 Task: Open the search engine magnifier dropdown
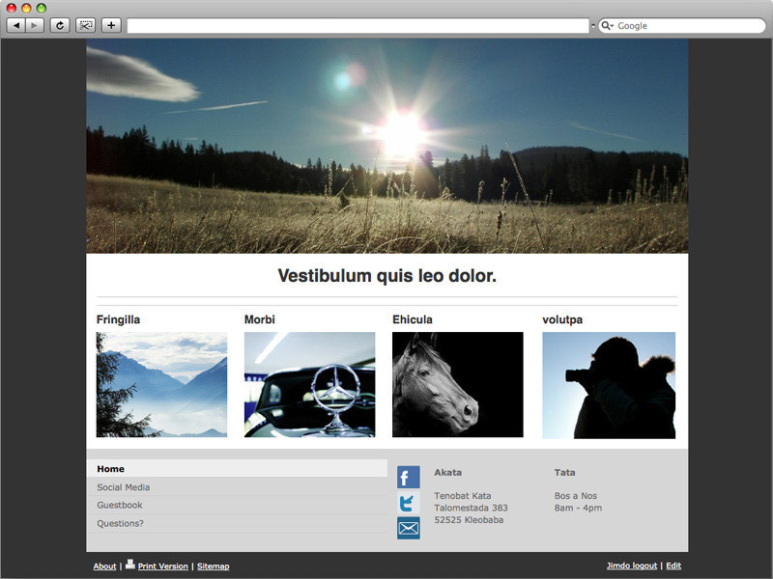(608, 26)
